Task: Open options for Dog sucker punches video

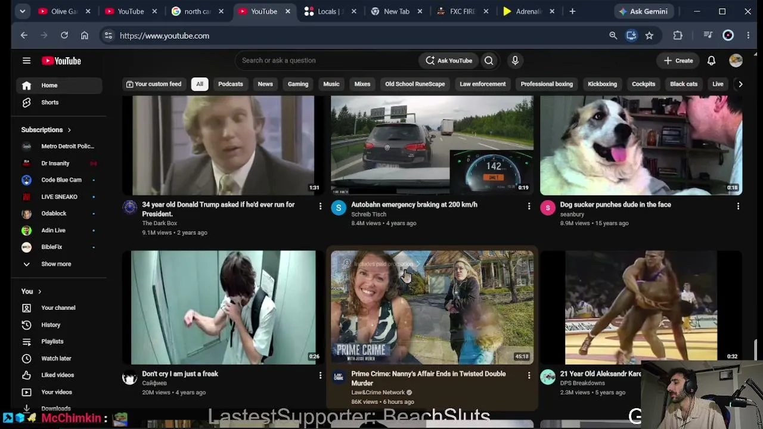Action: 738,206
